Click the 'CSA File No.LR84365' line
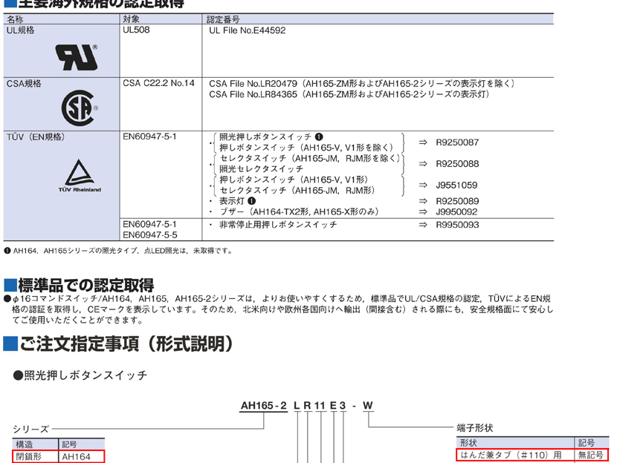617x463 pixels. pyautogui.click(x=349, y=94)
